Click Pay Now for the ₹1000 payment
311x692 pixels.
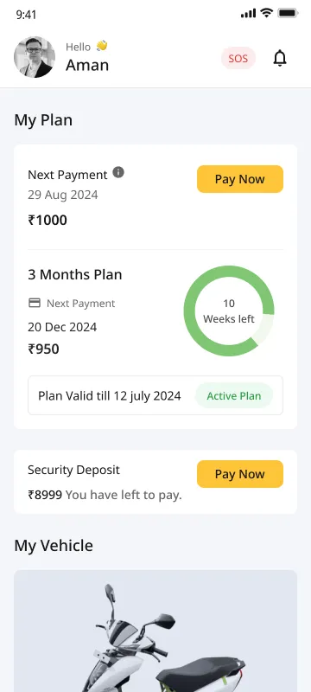point(240,179)
